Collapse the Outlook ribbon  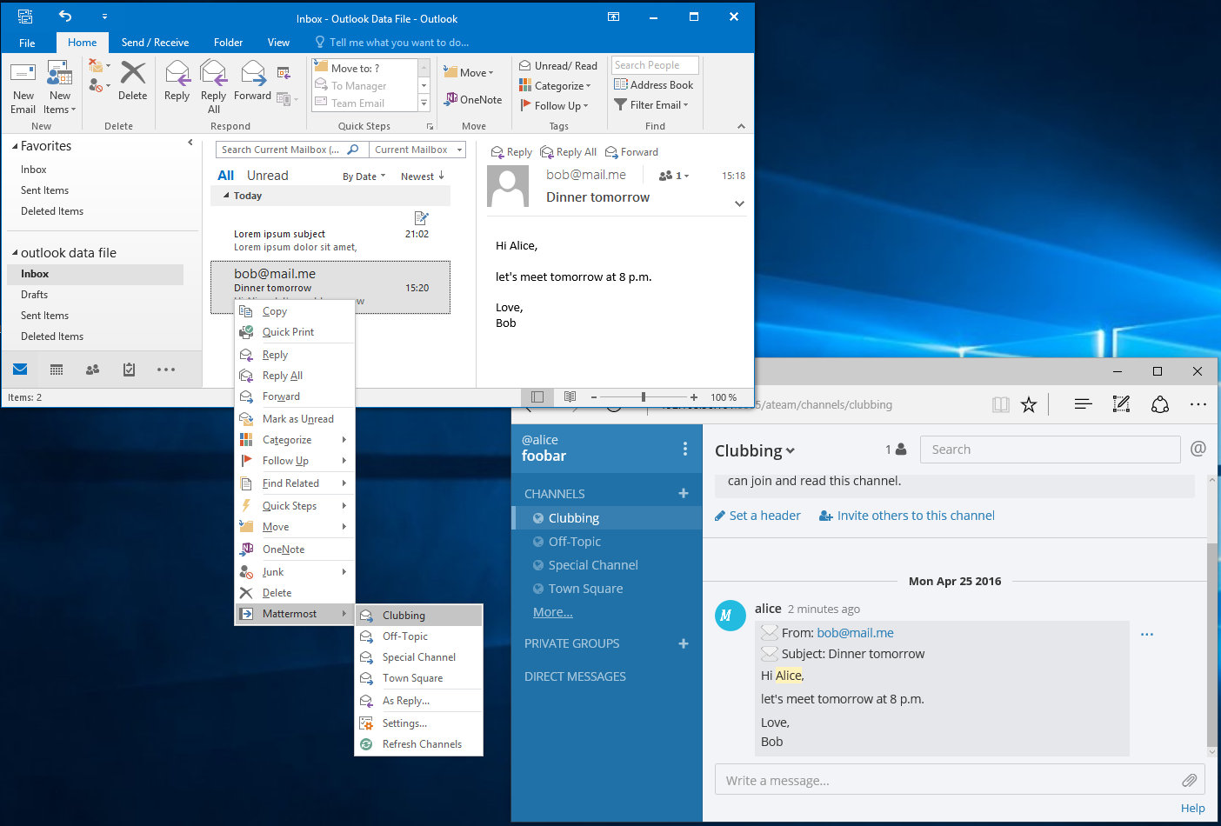pos(741,126)
